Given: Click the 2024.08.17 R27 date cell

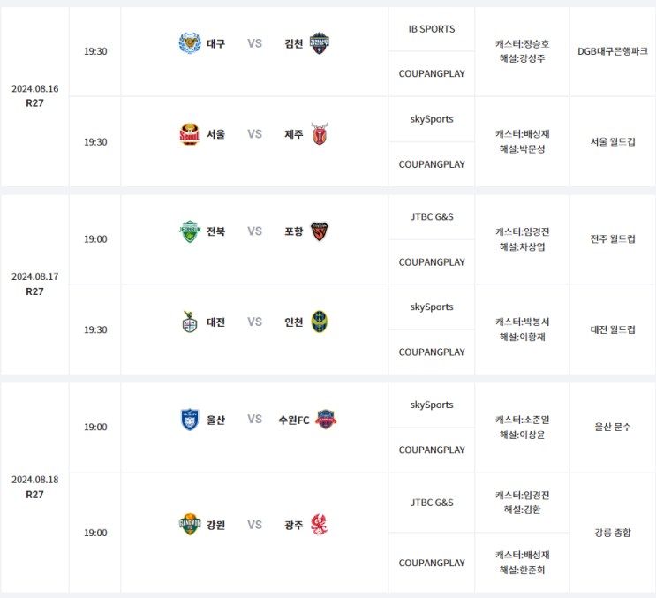Looking at the screenshot, I should click(34, 284).
